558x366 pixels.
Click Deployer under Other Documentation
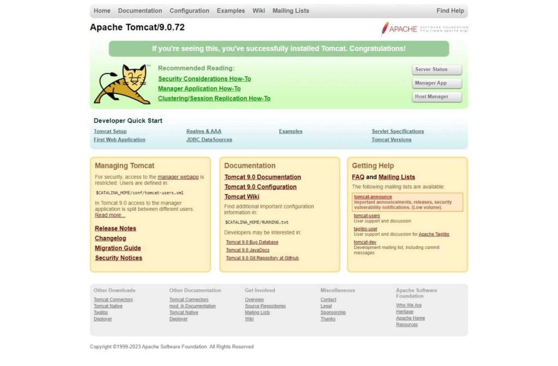(178, 319)
